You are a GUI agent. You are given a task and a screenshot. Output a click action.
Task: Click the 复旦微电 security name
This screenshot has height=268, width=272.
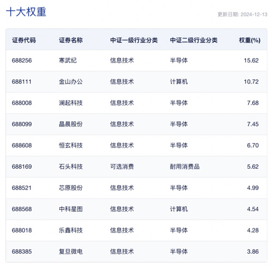pos(71,252)
